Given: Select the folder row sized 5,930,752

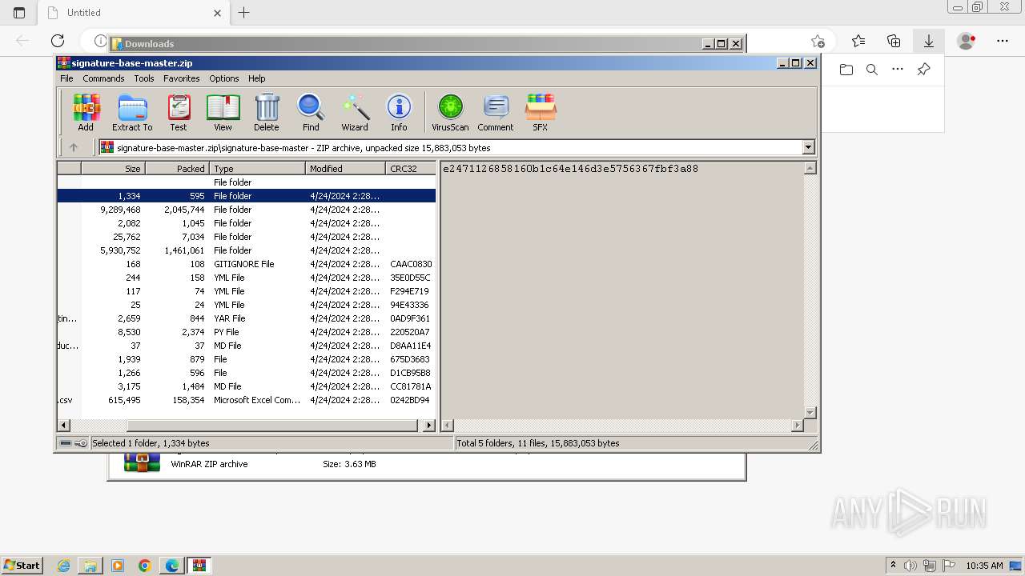Looking at the screenshot, I should click(246, 250).
